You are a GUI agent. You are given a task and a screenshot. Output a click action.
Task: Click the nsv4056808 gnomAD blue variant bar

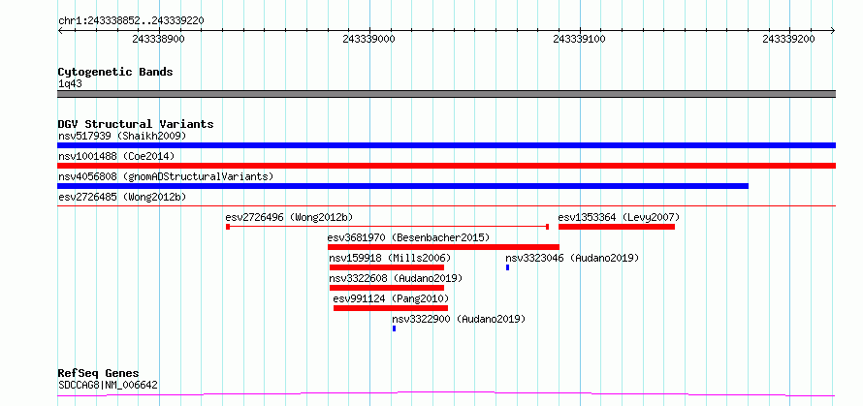[x=402, y=186]
